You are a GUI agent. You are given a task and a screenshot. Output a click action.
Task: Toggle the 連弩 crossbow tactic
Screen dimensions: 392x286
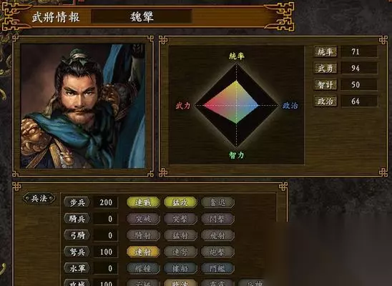180,252
